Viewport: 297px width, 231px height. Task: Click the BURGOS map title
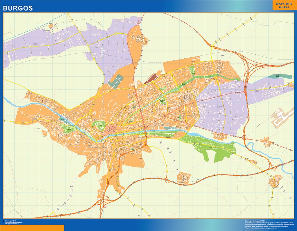[x=18, y=8]
